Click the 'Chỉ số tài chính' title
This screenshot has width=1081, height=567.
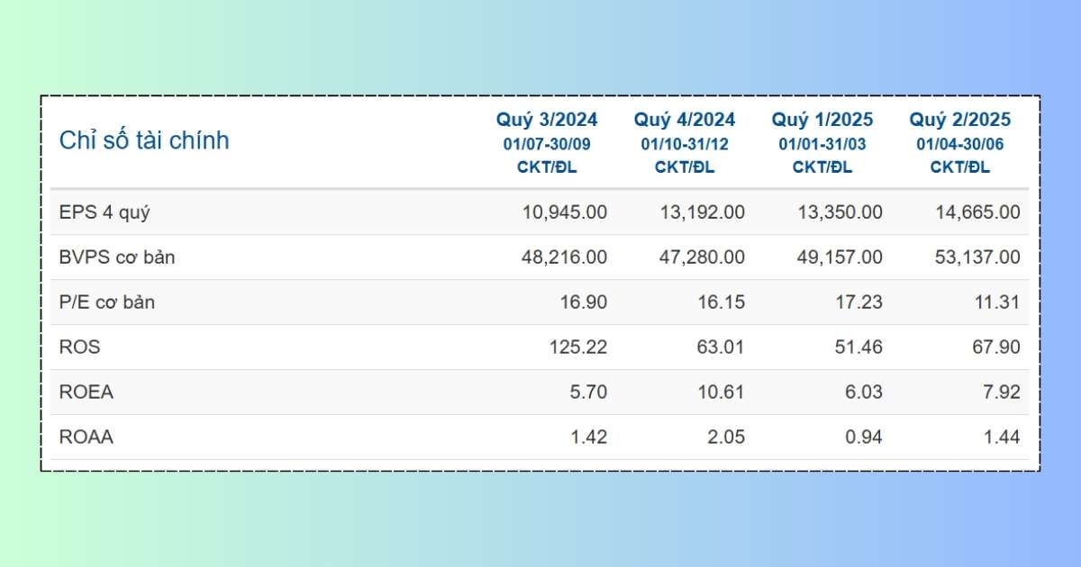(x=144, y=140)
